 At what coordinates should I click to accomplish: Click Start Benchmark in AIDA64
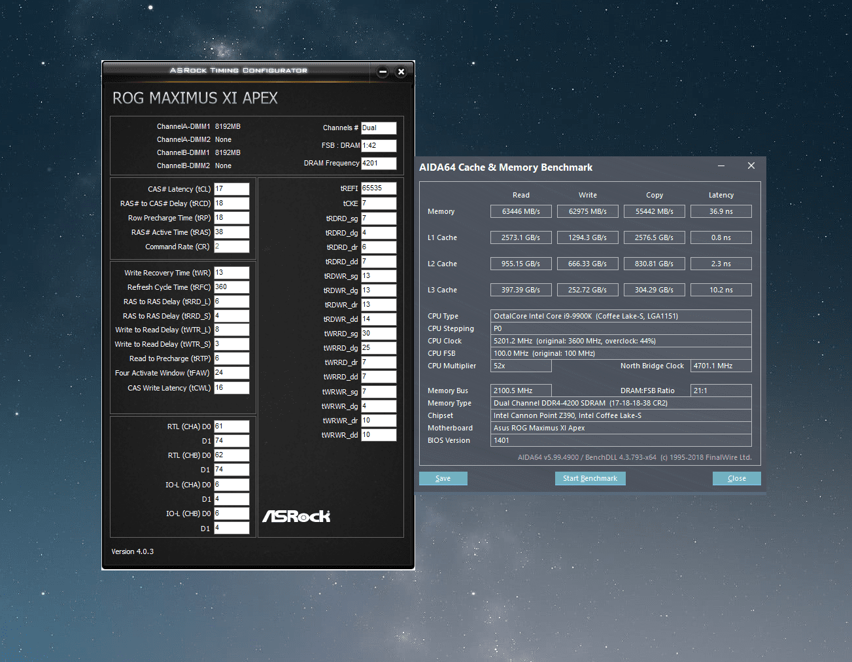(590, 478)
